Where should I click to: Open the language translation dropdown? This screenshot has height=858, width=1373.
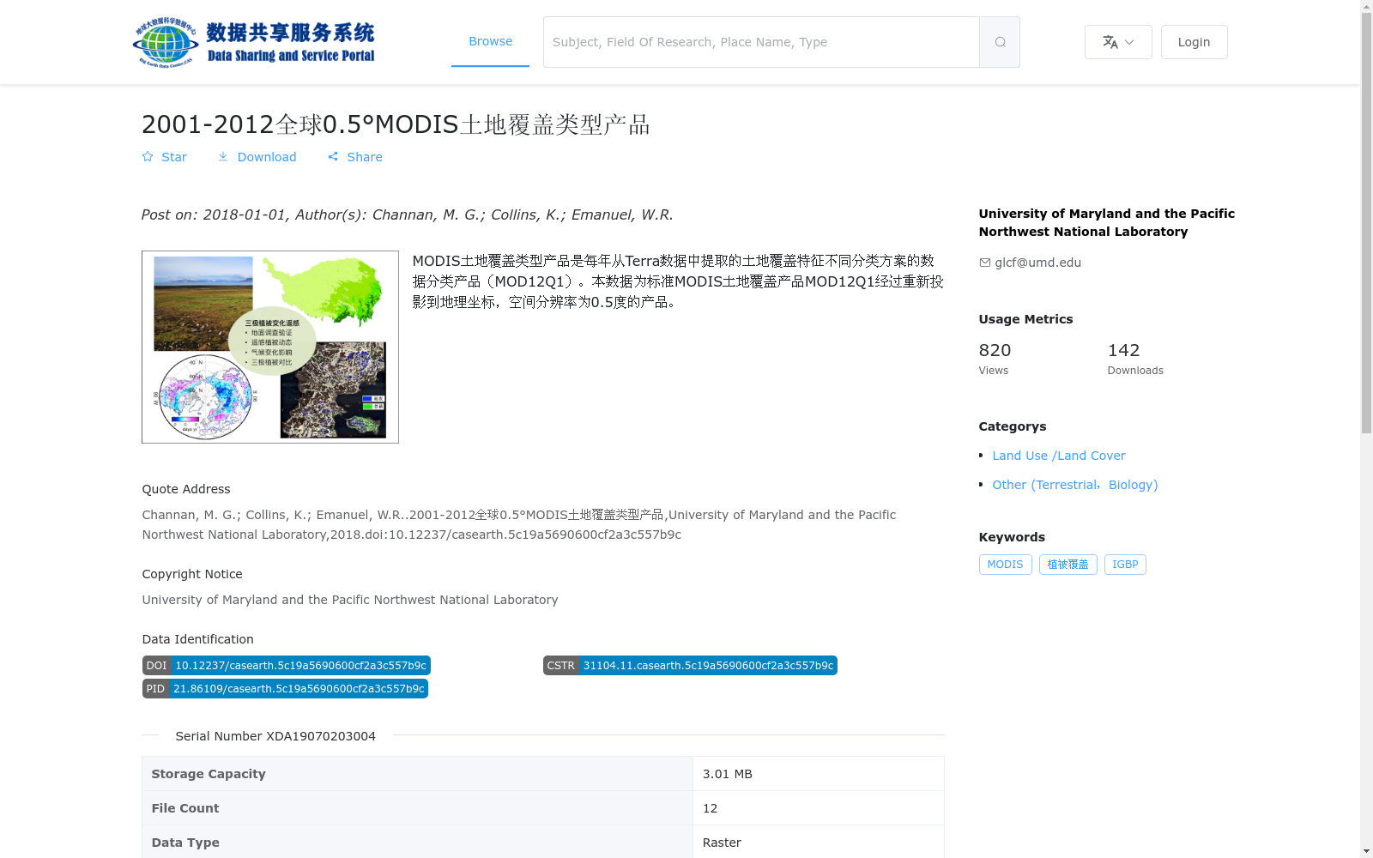[1118, 42]
